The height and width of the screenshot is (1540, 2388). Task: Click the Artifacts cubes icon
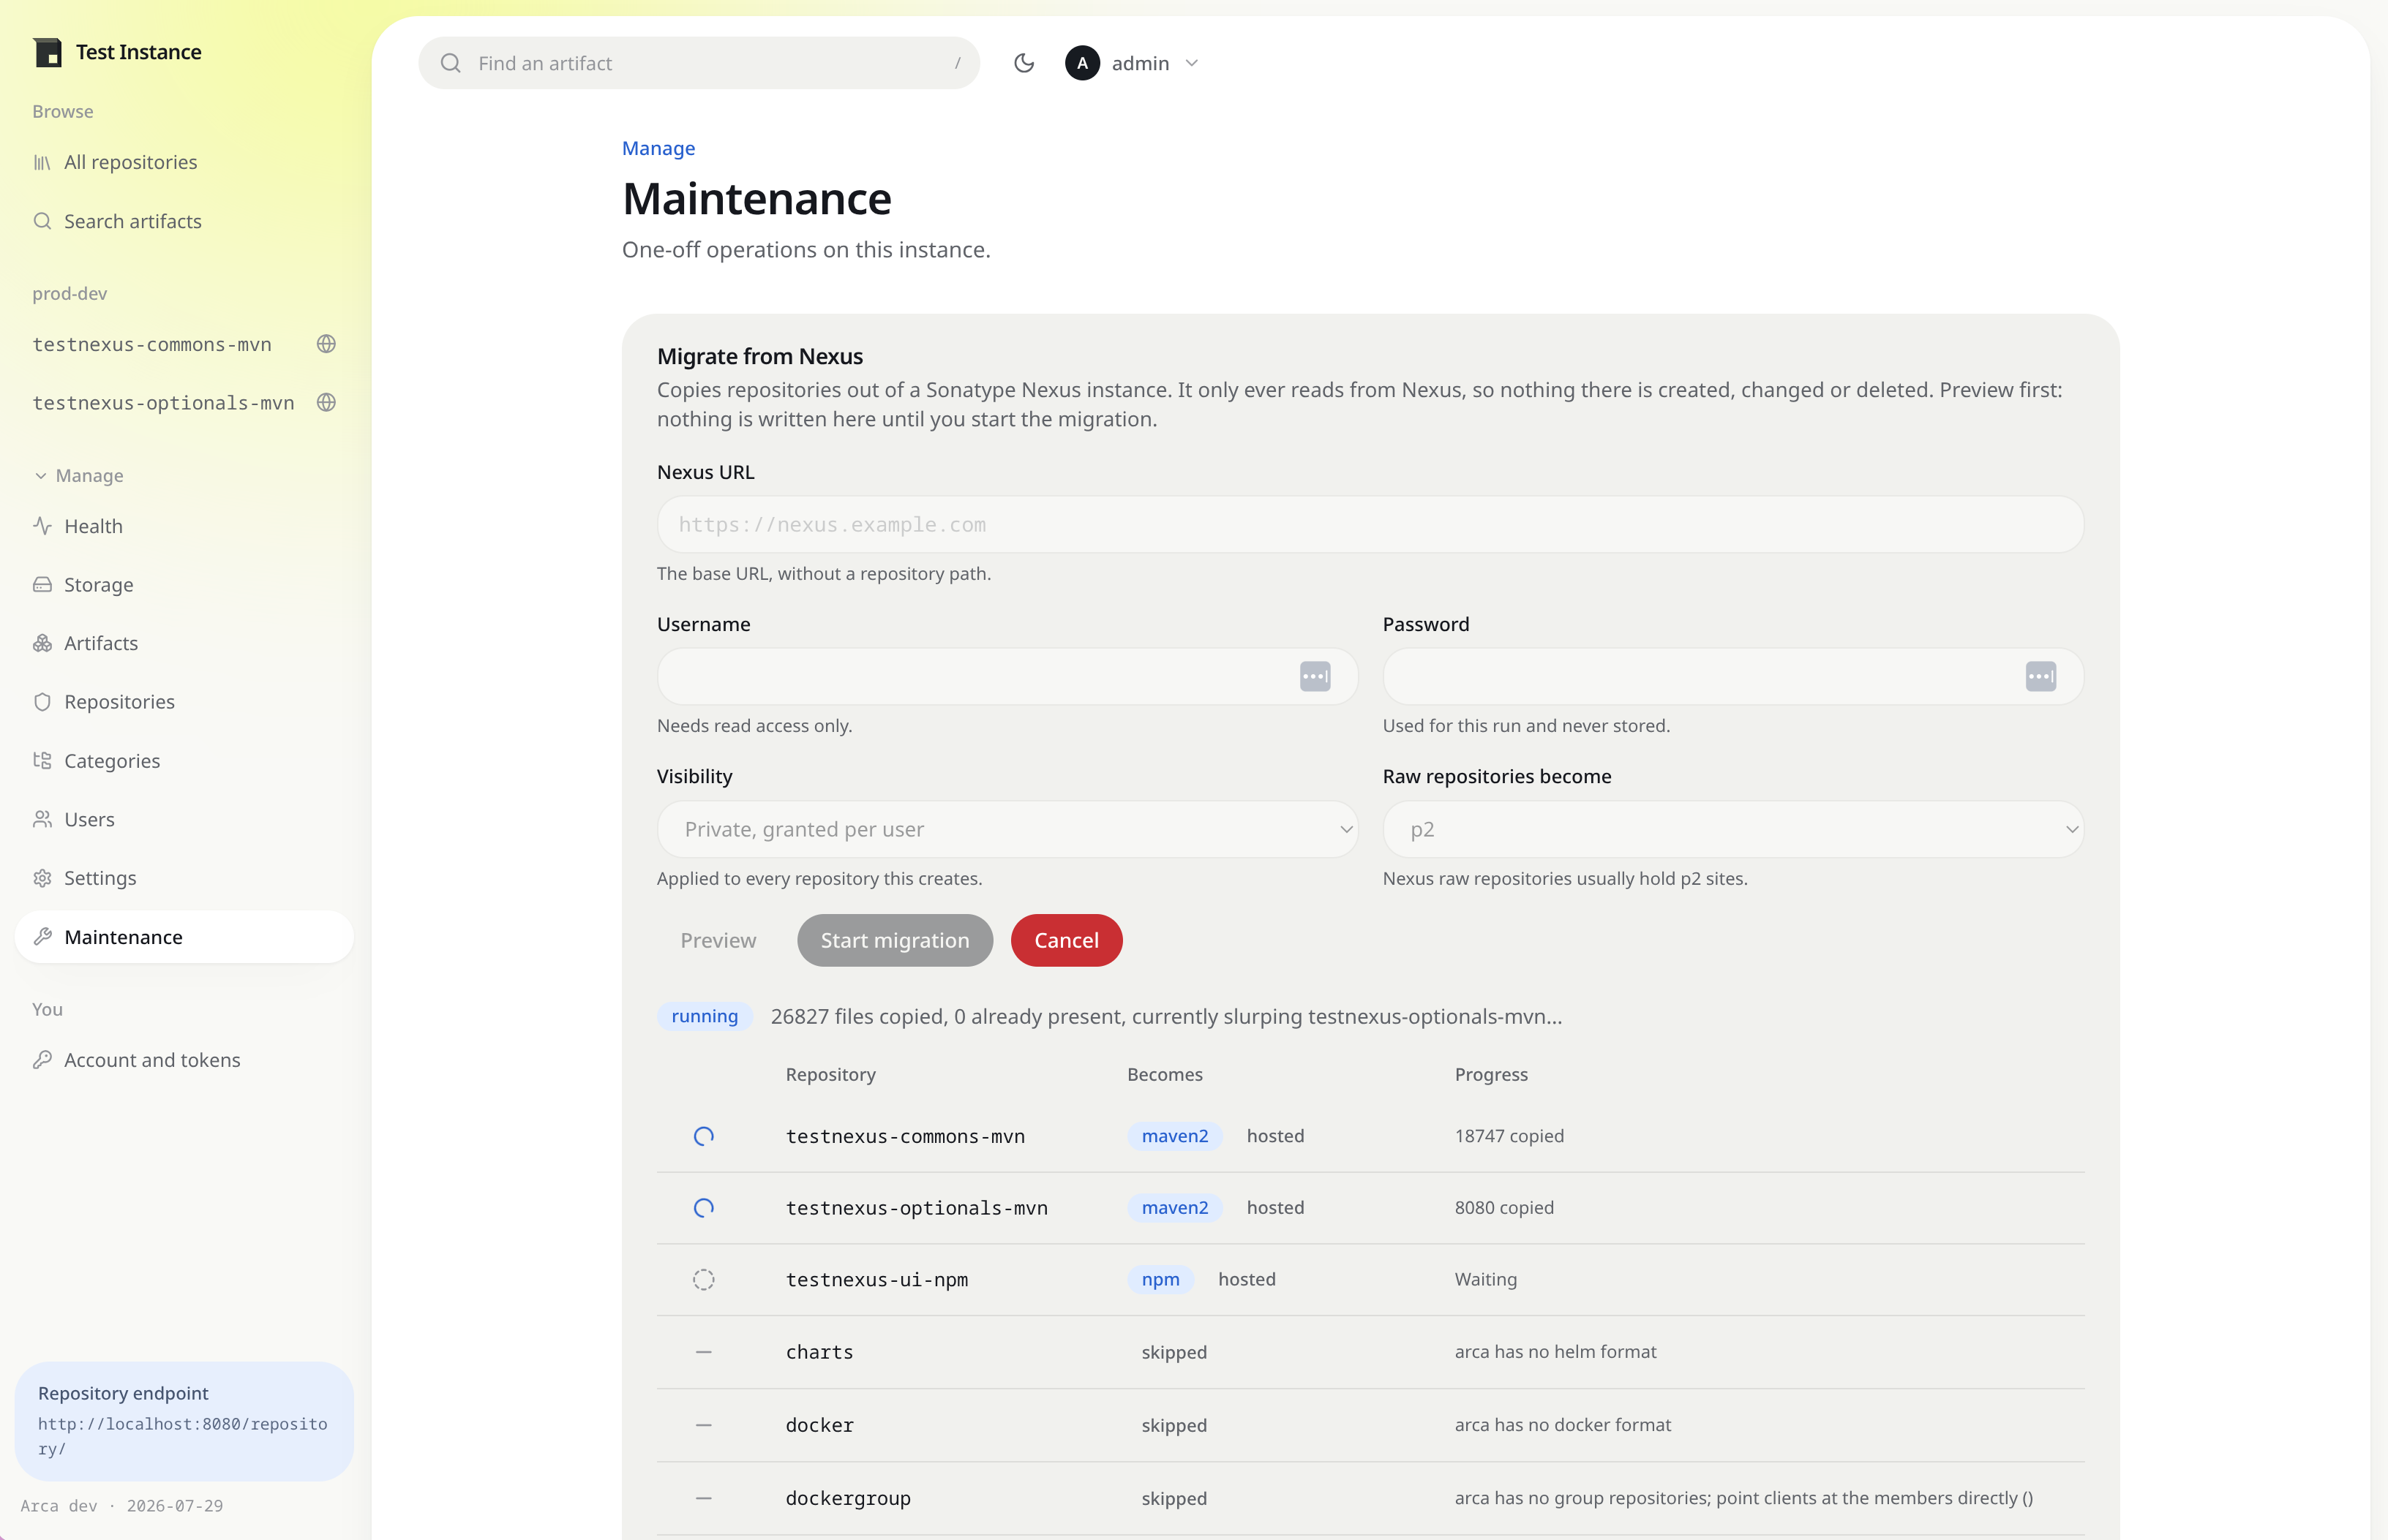42,643
